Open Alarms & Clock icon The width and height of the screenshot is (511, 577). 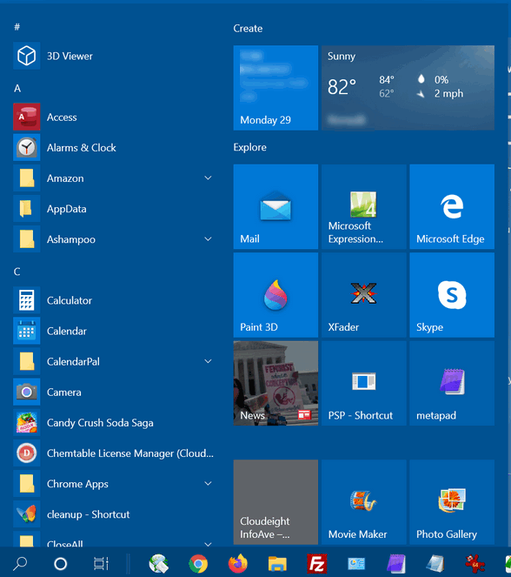click(x=26, y=148)
